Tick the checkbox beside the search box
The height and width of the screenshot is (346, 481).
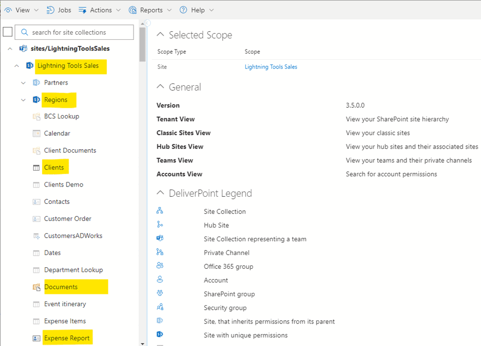tap(8, 32)
